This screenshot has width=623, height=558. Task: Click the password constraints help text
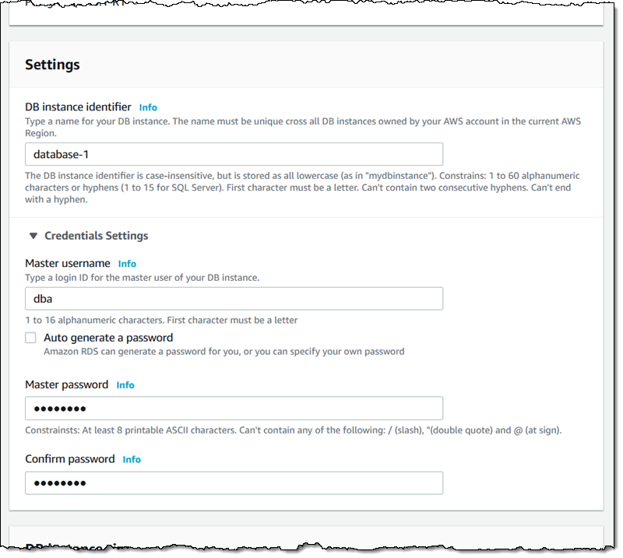tap(293, 430)
